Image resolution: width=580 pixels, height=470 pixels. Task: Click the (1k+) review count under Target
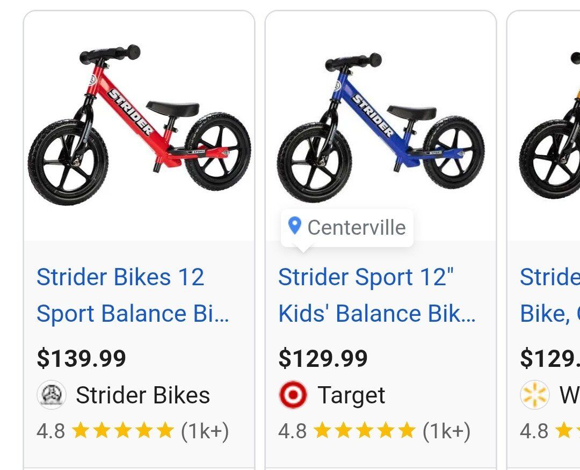446,430
